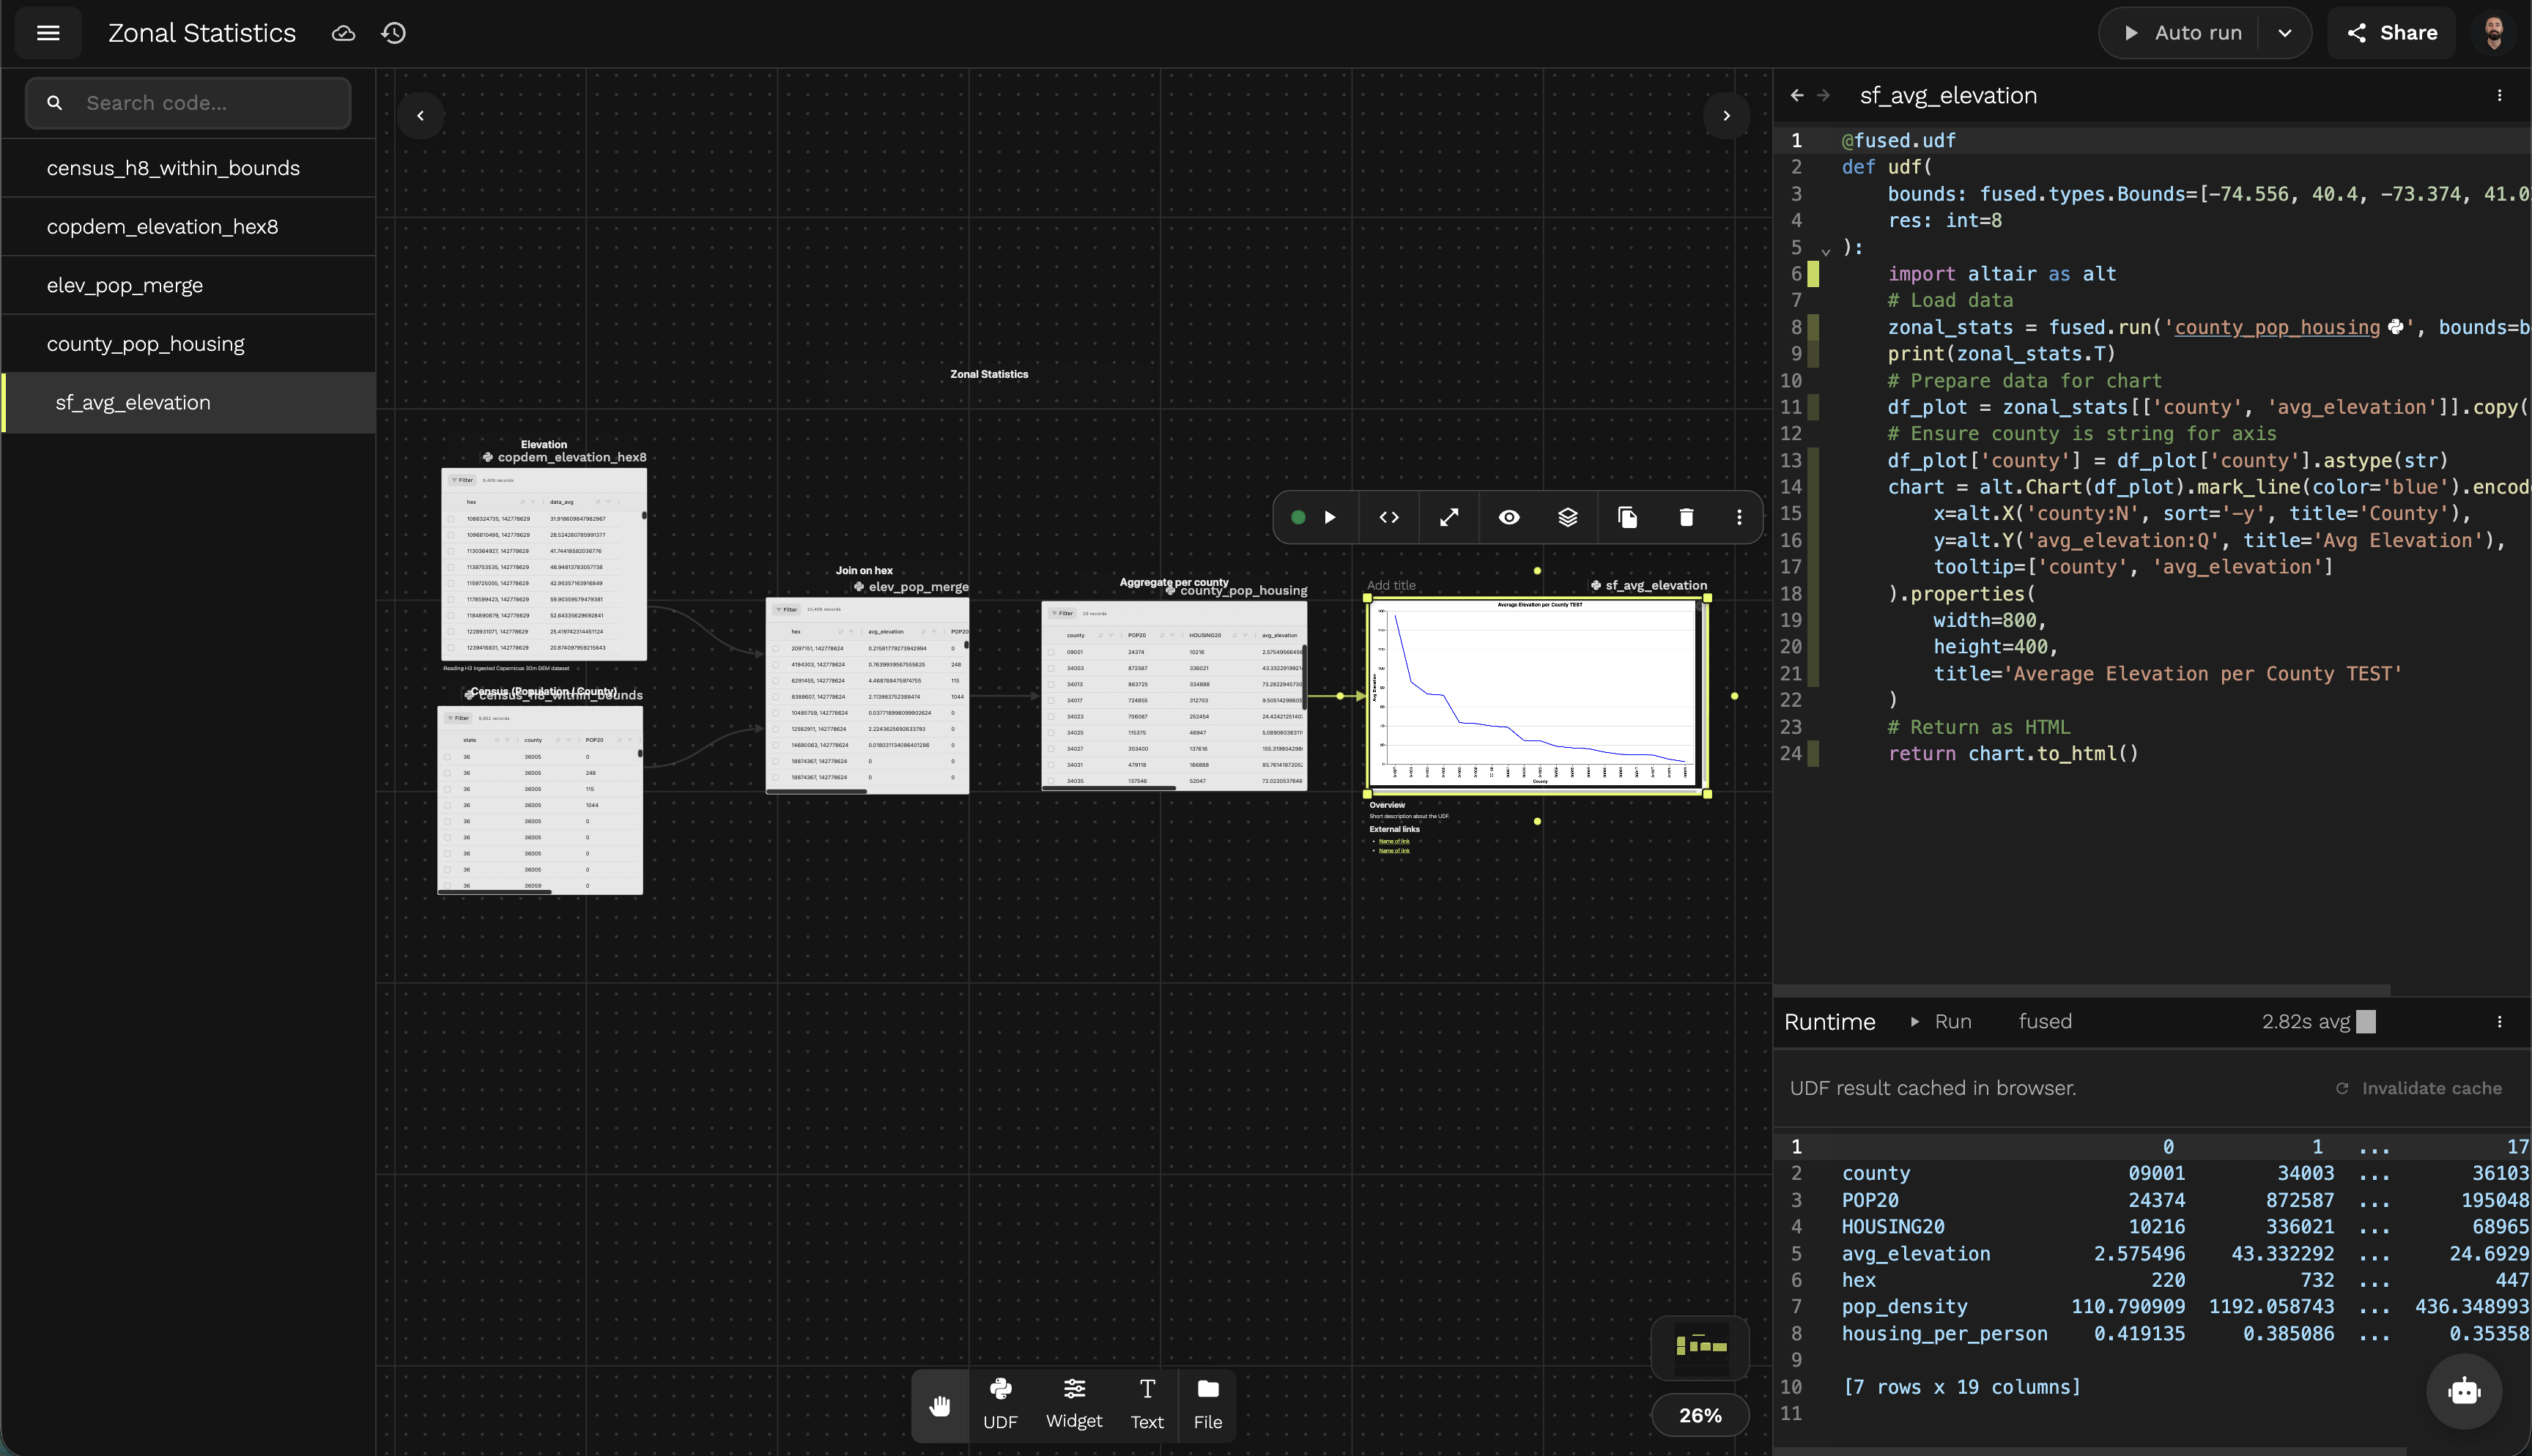Select sf_avg_elevation in the sidebar
Image resolution: width=2532 pixels, height=1456 pixels.
[188, 403]
